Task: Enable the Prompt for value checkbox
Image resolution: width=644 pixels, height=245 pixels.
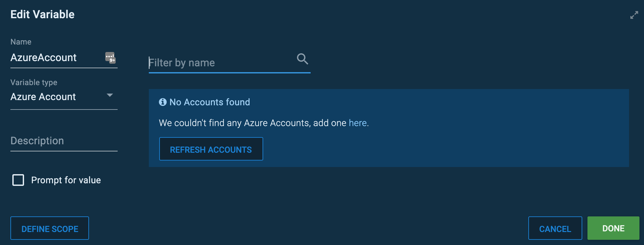Action: tap(18, 180)
